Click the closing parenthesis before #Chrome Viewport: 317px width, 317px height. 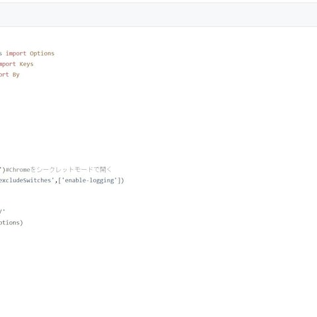[x=4, y=170]
